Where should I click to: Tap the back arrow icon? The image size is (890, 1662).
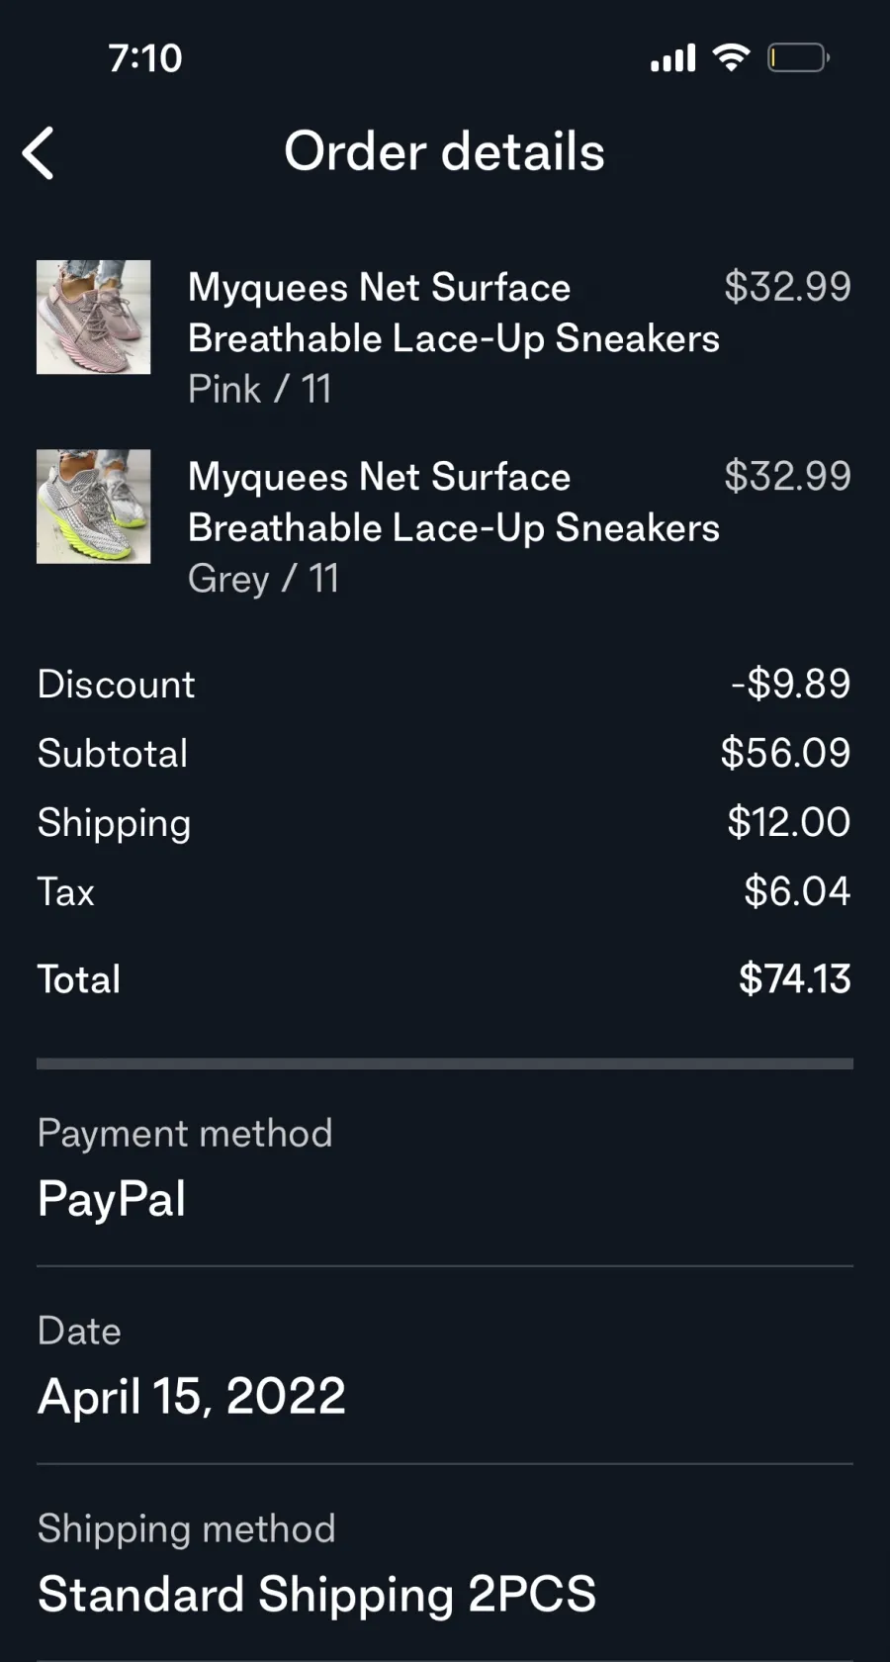[x=39, y=153]
